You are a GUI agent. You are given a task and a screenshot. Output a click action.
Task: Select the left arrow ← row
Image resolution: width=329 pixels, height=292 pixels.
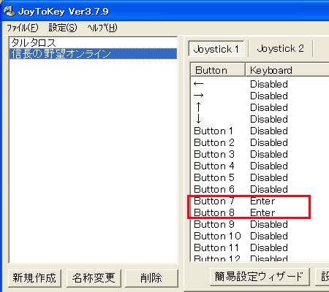[x=260, y=84]
